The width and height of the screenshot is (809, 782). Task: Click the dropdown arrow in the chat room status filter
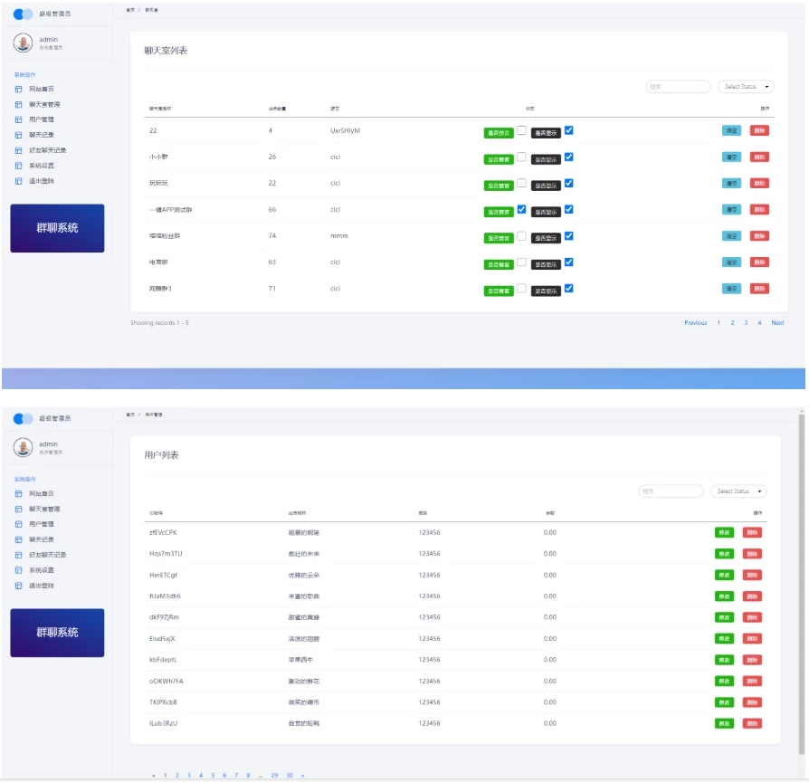tap(767, 87)
